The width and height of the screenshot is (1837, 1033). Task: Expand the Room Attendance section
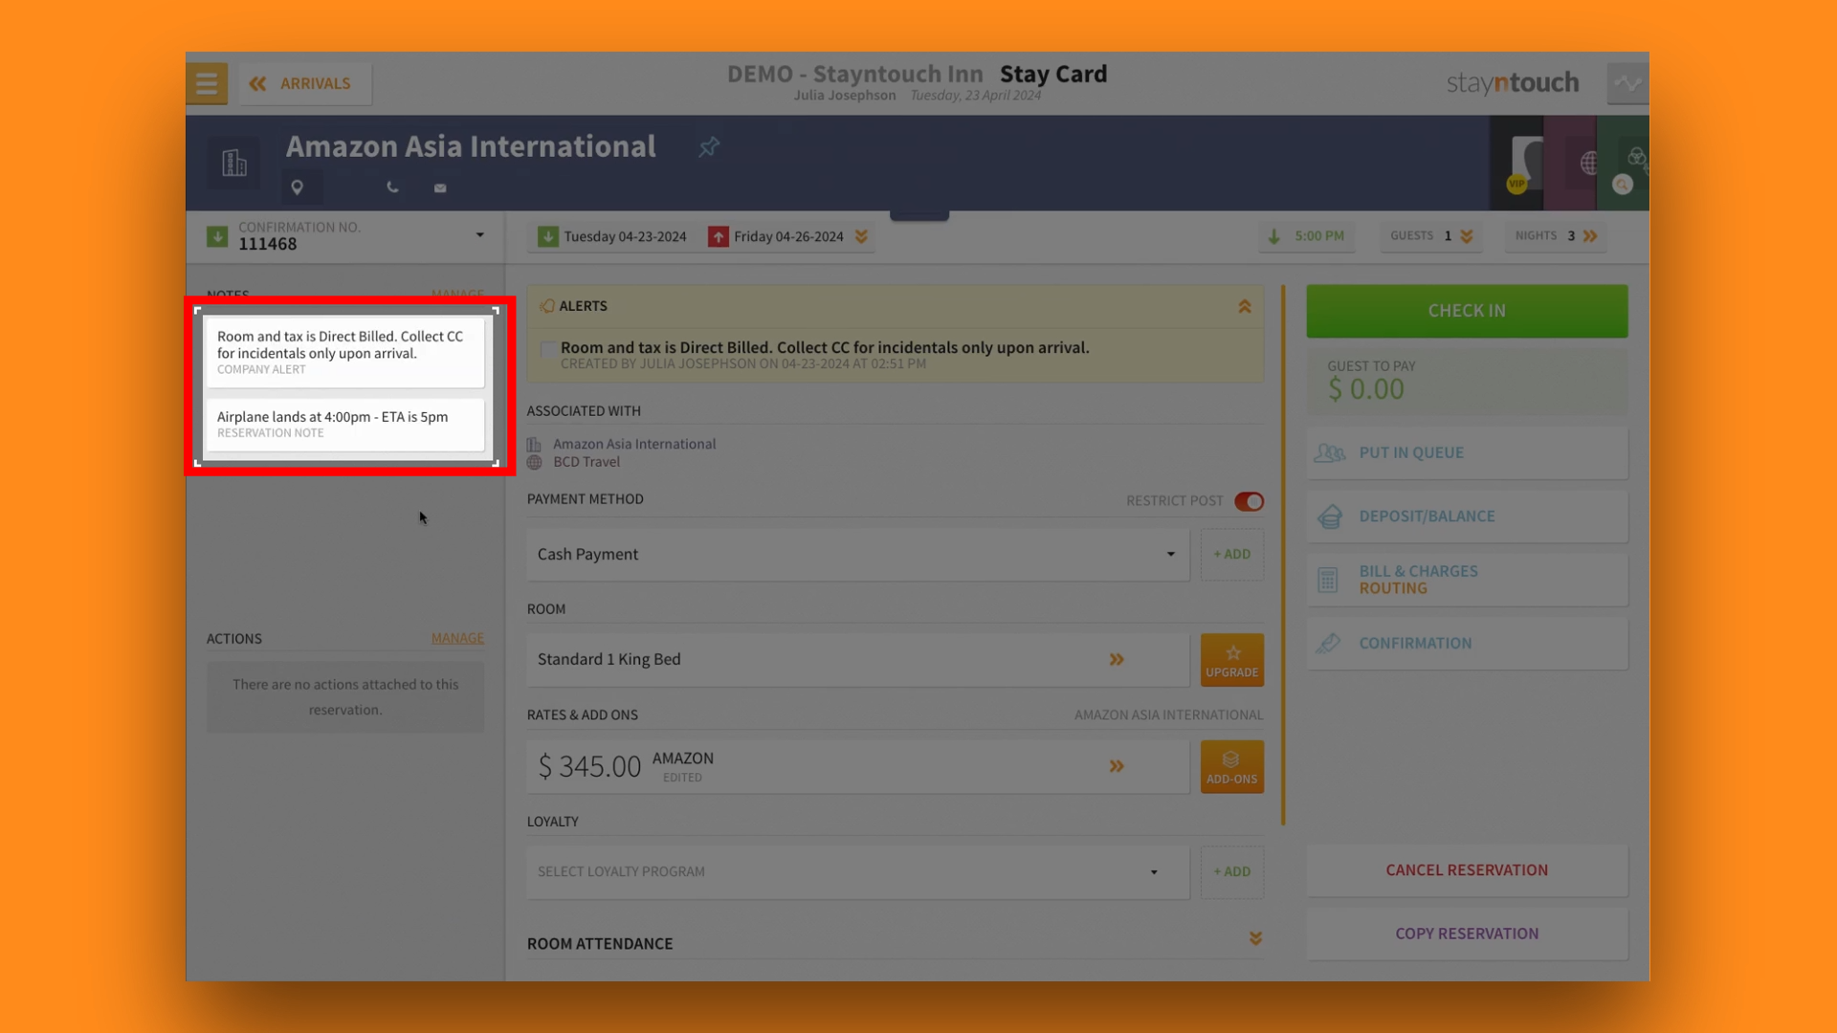(x=1255, y=939)
